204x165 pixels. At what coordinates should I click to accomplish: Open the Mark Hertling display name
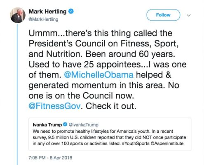(47, 11)
